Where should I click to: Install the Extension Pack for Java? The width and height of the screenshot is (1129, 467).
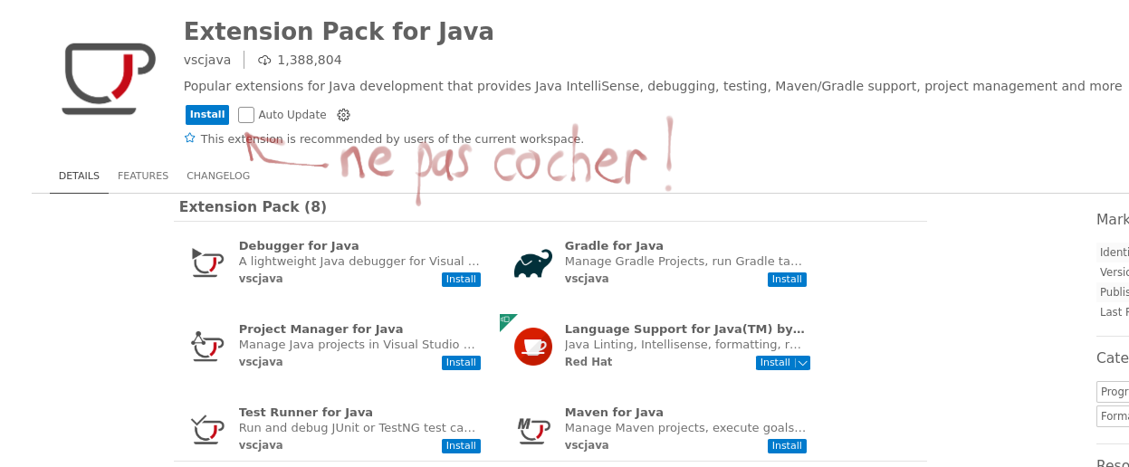tap(207, 115)
